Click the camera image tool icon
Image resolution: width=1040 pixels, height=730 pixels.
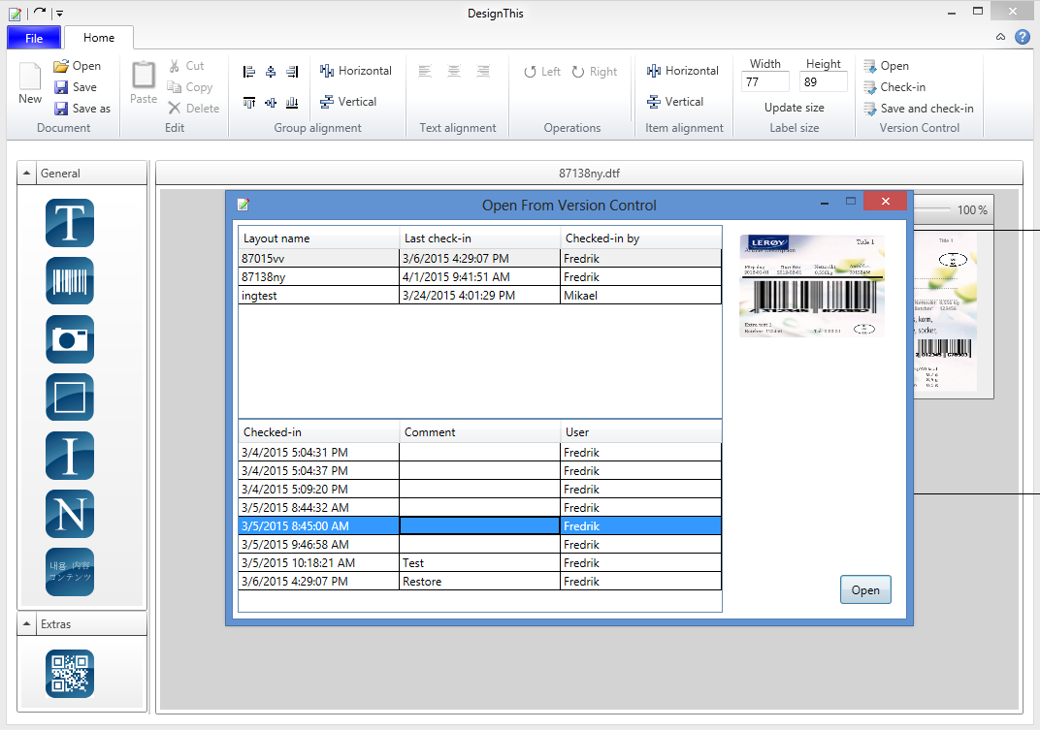tap(70, 339)
